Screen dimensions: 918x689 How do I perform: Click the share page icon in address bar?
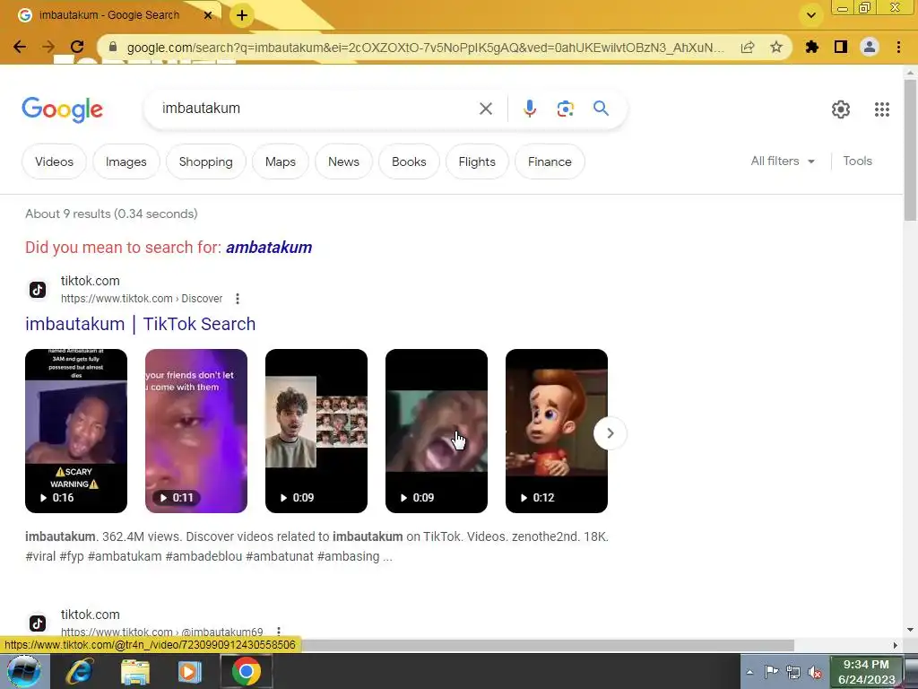[748, 47]
